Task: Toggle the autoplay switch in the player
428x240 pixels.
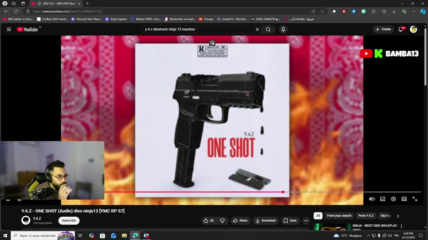Action: [372, 199]
